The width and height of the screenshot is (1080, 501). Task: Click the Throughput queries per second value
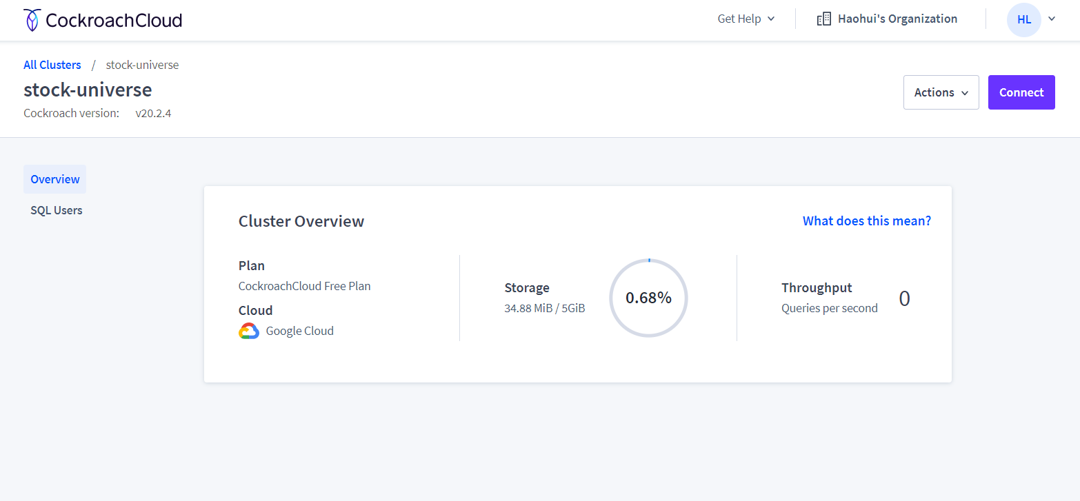(904, 298)
